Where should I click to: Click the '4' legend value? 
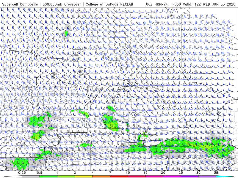pos(93,173)
